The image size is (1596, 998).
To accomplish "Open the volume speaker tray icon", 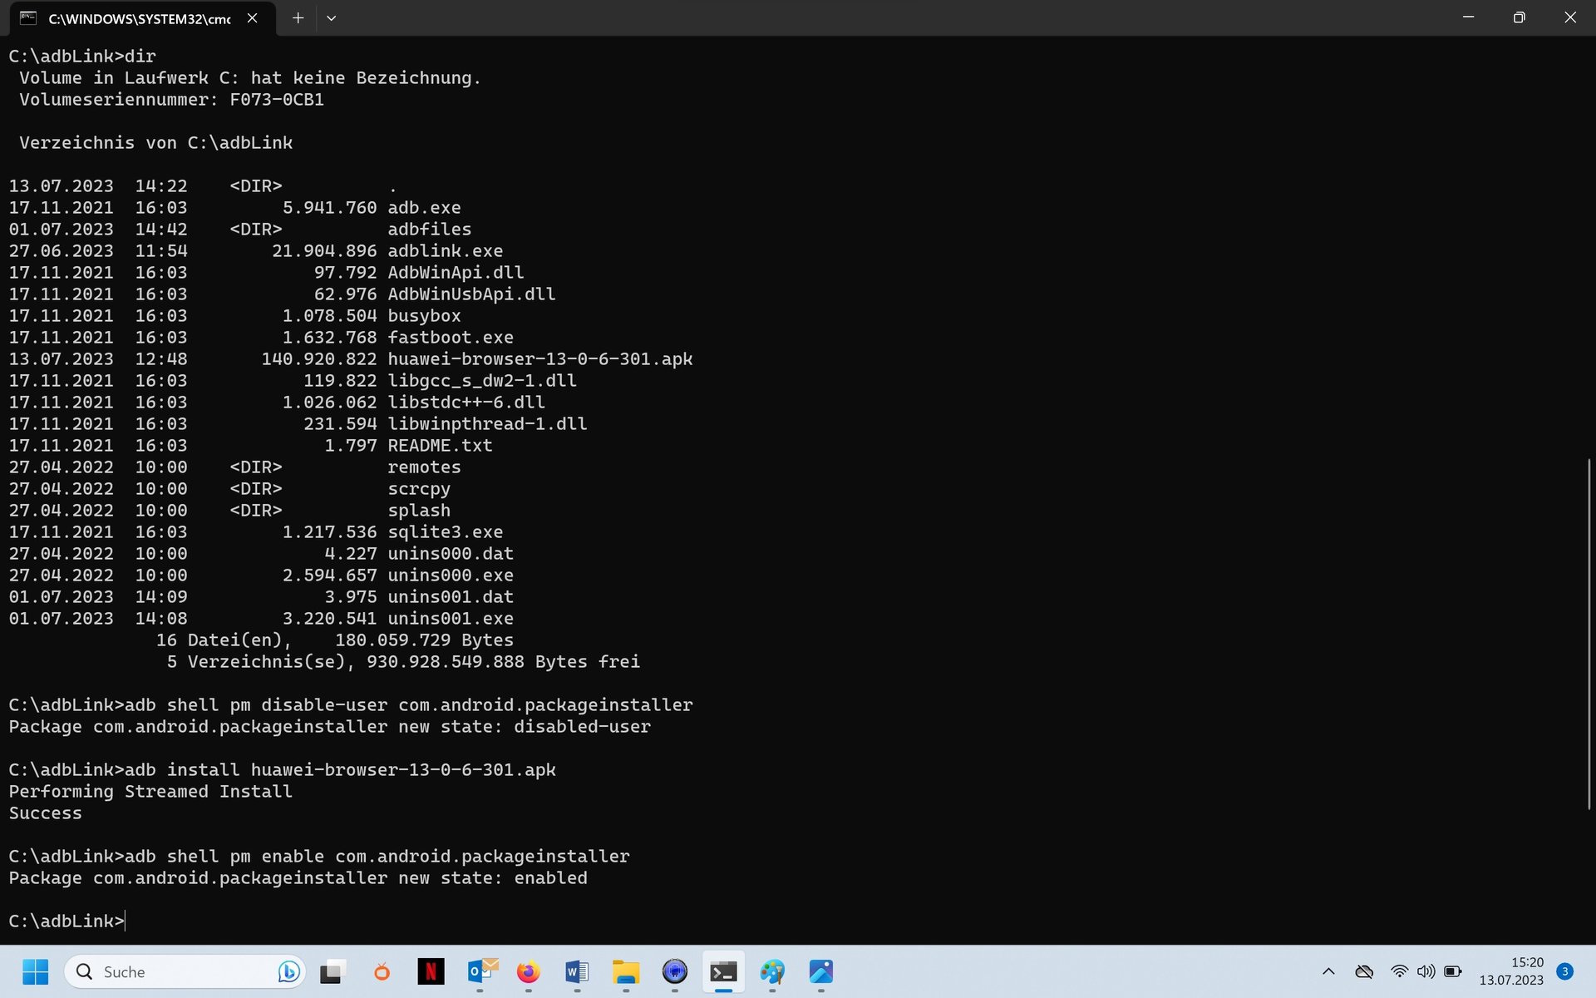I will (x=1426, y=971).
